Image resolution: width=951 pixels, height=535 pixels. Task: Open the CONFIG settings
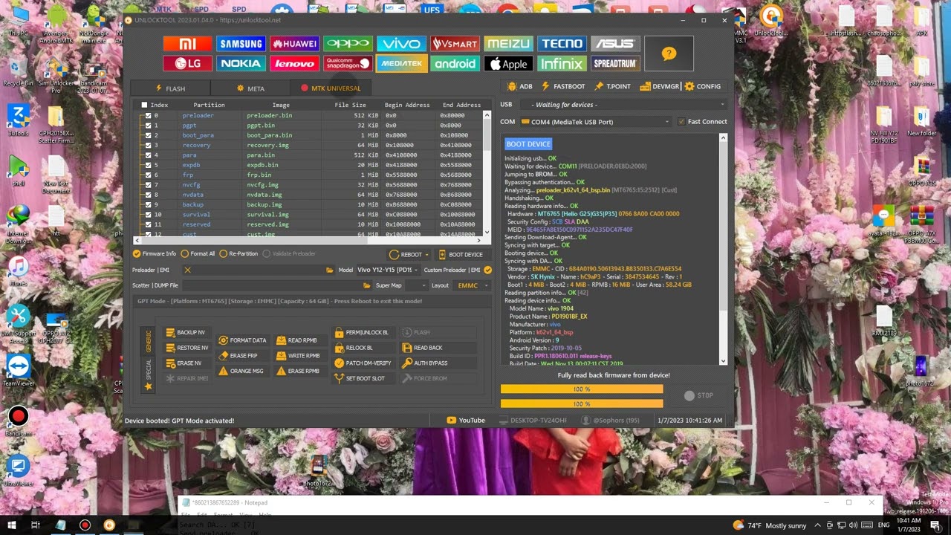pyautogui.click(x=703, y=86)
